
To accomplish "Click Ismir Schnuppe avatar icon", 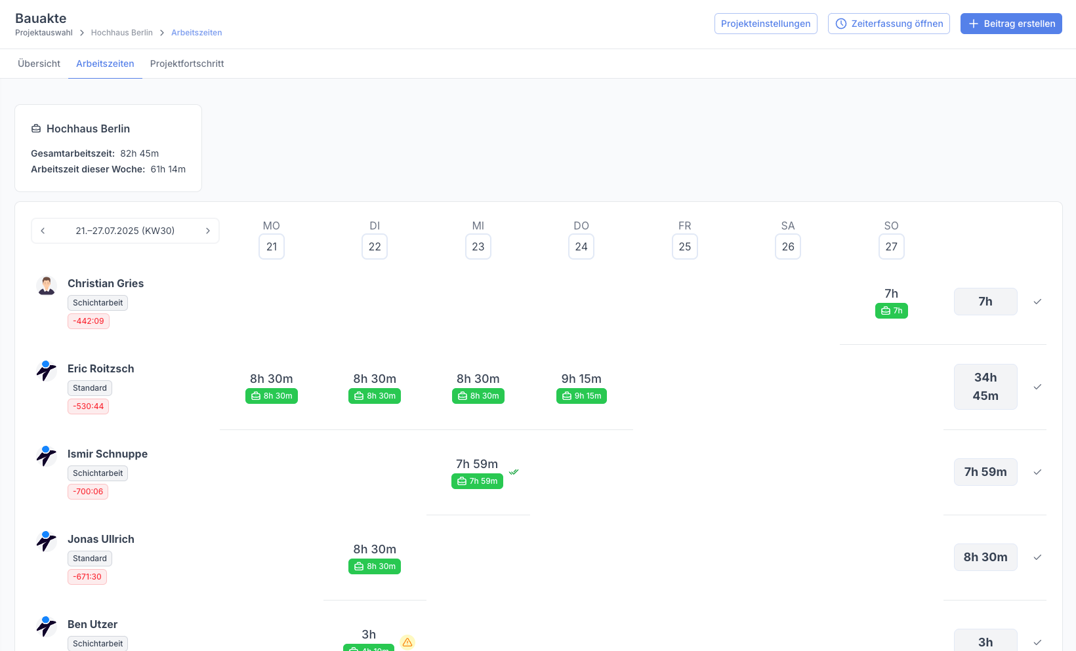I will click(47, 456).
